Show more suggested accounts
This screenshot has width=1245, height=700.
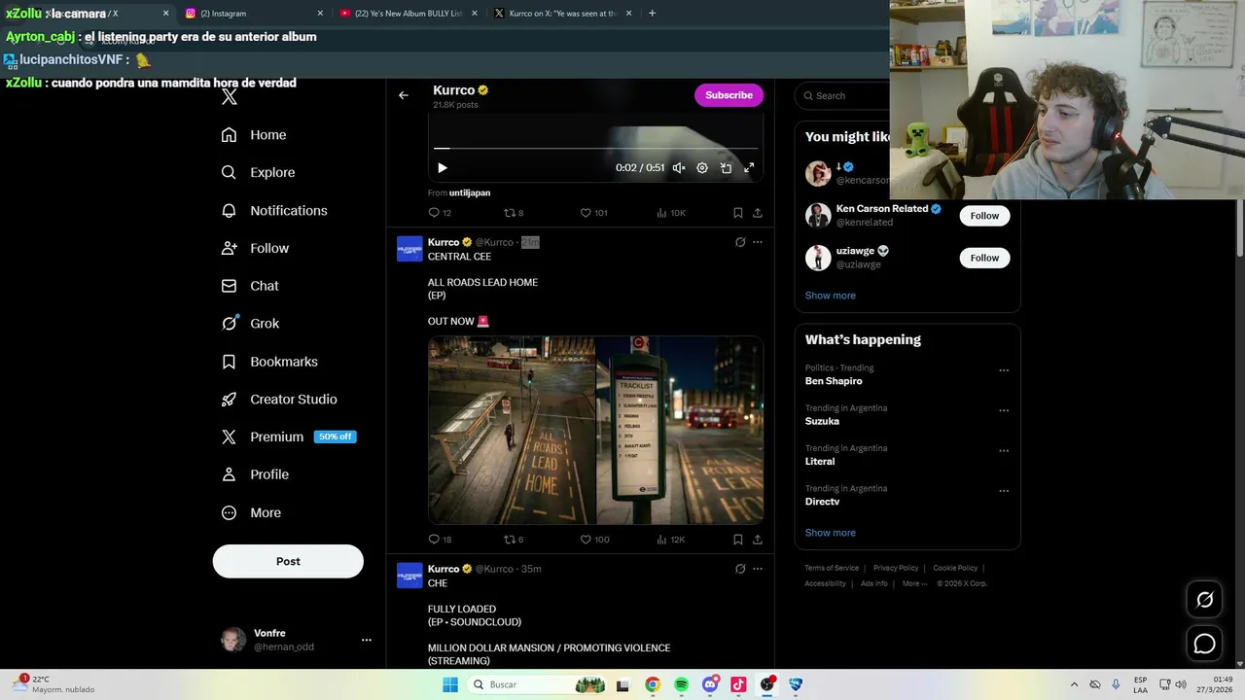pyautogui.click(x=831, y=296)
